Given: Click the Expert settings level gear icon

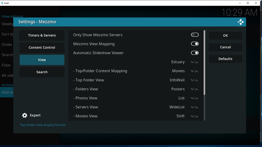Looking at the screenshot, I should 25,115.
